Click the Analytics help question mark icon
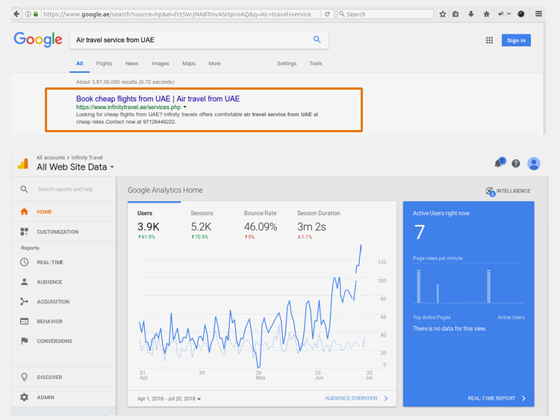 tap(516, 164)
